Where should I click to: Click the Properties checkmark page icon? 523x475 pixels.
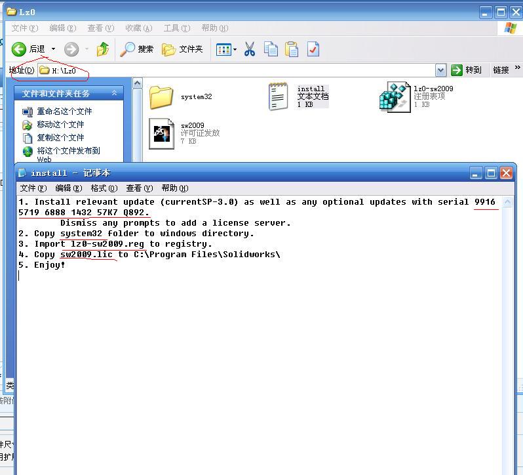coord(313,49)
